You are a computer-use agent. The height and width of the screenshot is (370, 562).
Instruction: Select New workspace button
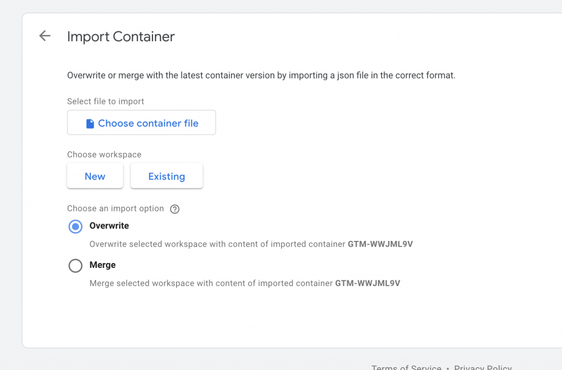click(x=95, y=176)
